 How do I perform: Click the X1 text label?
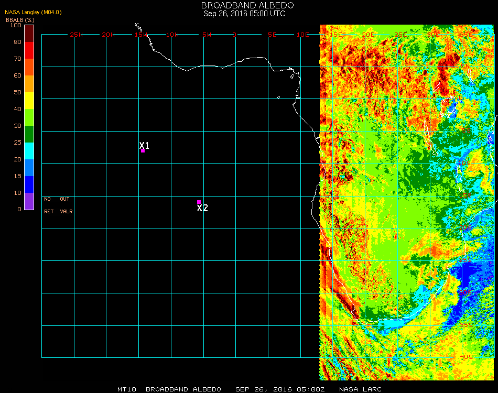pos(145,145)
